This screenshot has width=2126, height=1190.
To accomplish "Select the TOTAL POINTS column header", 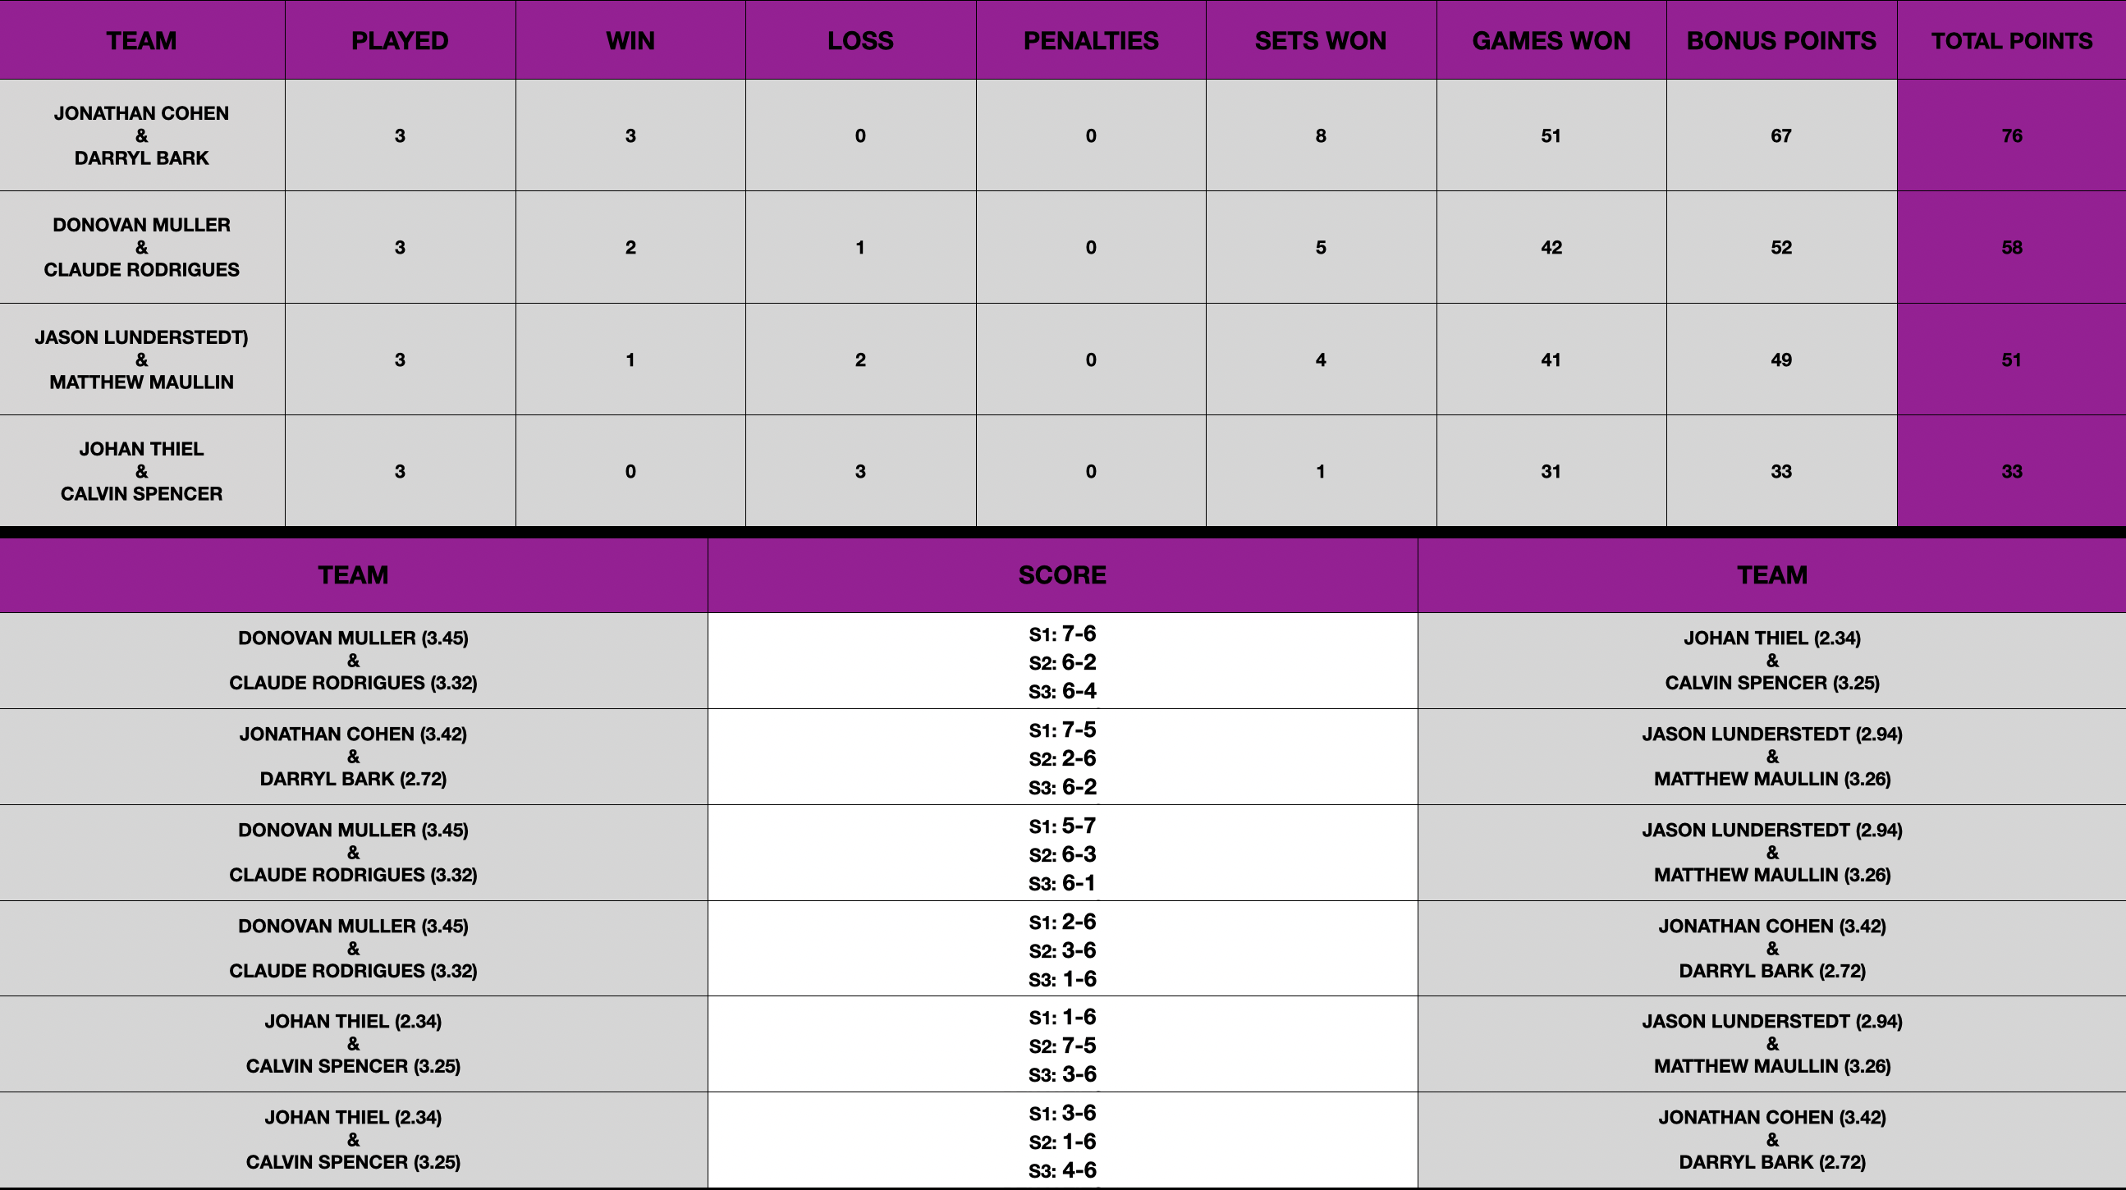I will [2011, 40].
